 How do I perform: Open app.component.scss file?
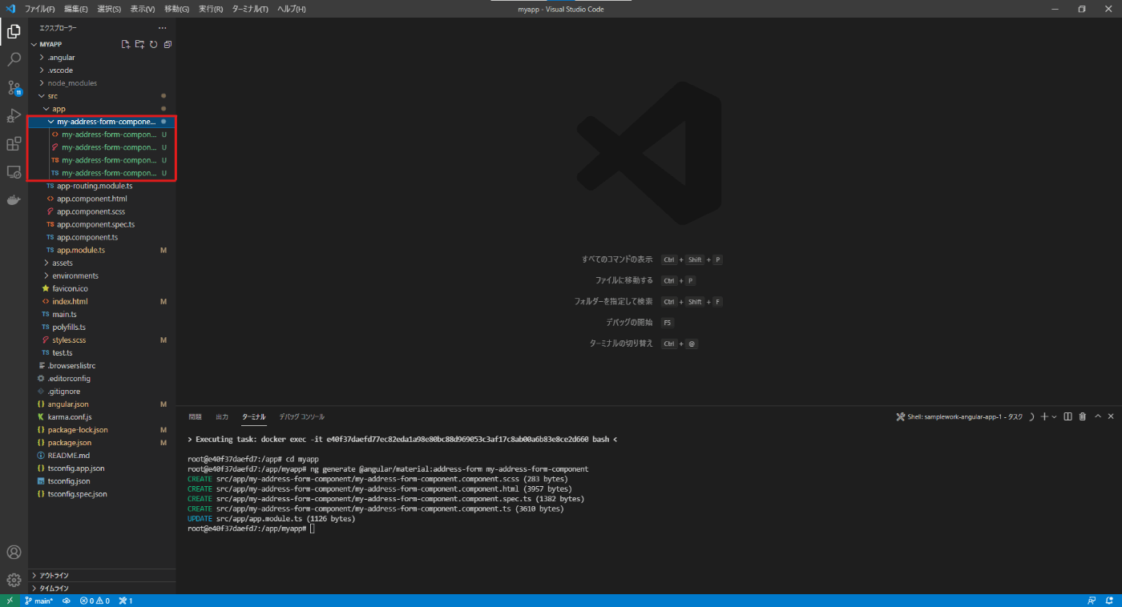(x=103, y=211)
